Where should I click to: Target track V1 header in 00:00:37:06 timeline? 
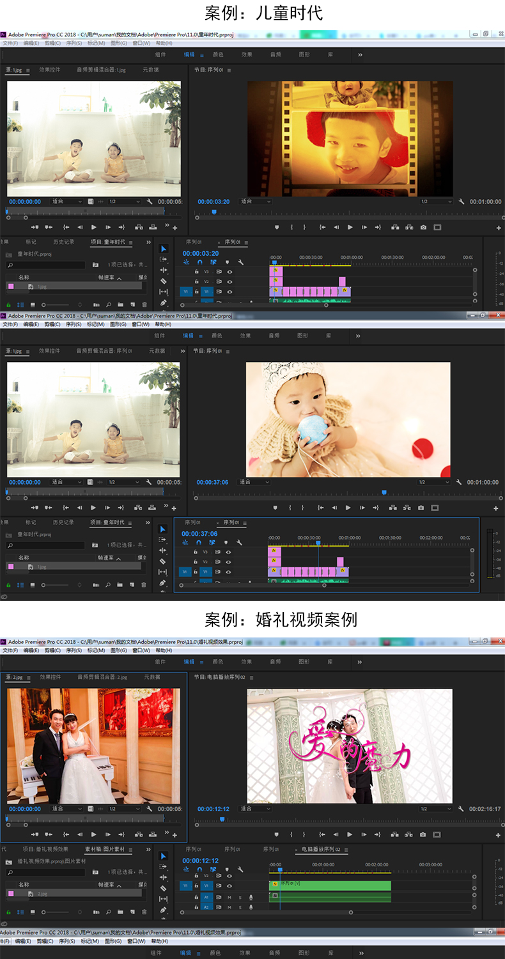pos(205,572)
